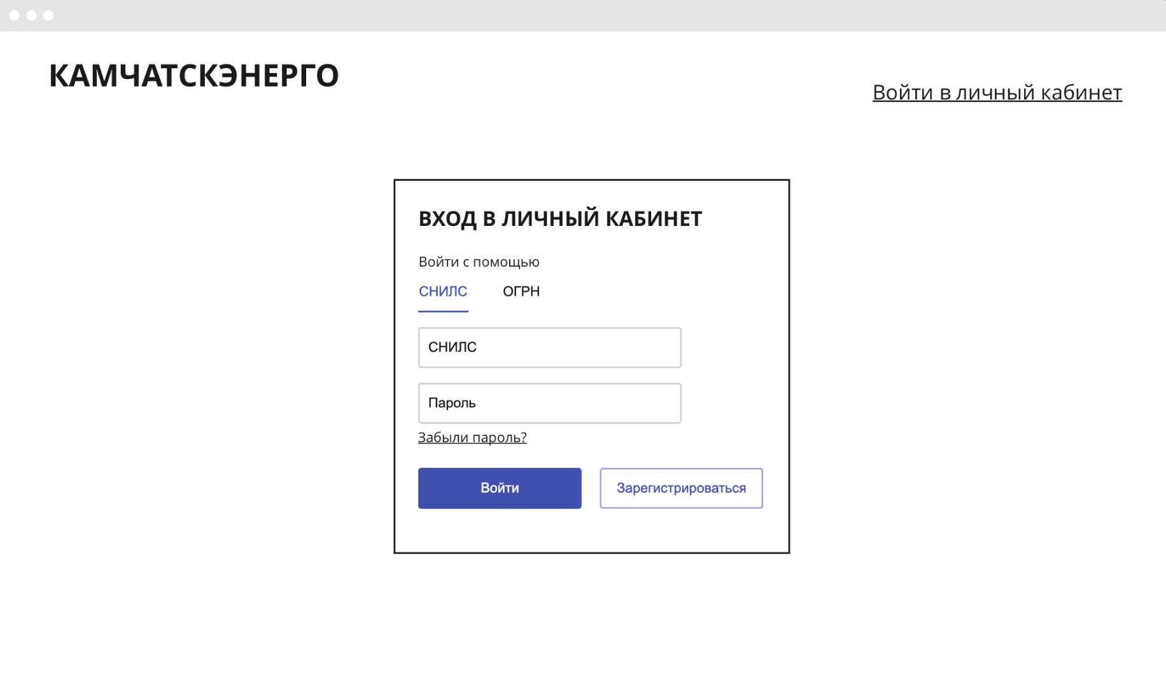1166x681 pixels.
Task: Start password recovery via forgot link
Action: coord(472,437)
